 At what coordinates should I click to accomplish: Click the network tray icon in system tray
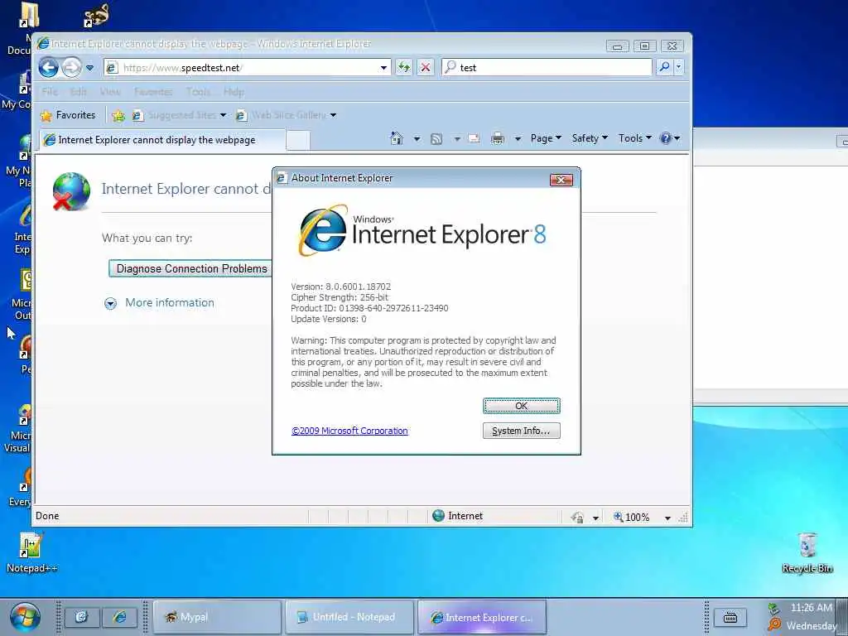coord(773,609)
